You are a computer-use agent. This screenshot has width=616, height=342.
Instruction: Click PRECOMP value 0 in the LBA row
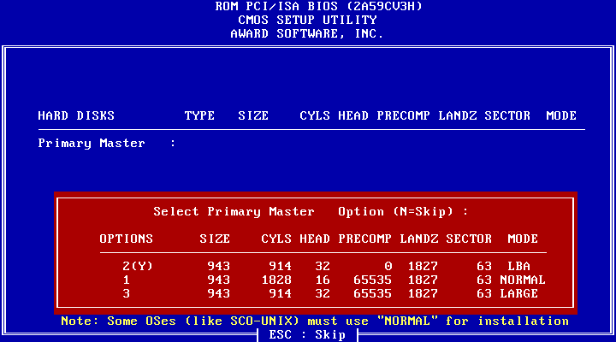388,266
